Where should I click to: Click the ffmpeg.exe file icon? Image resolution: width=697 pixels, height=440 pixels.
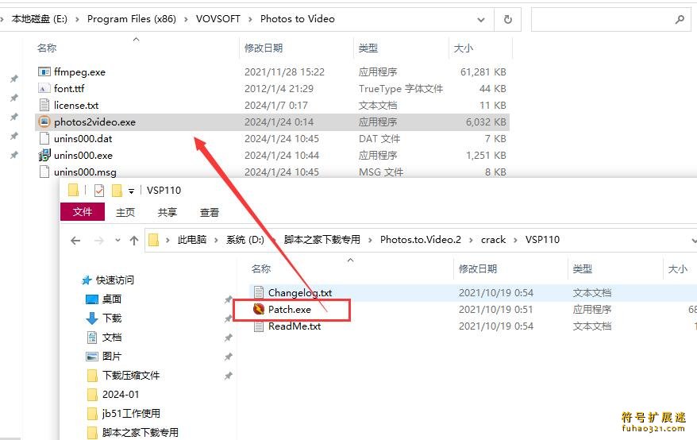click(44, 71)
